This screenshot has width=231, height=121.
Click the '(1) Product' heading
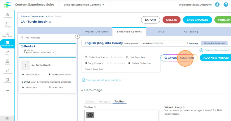click(x=28, y=46)
